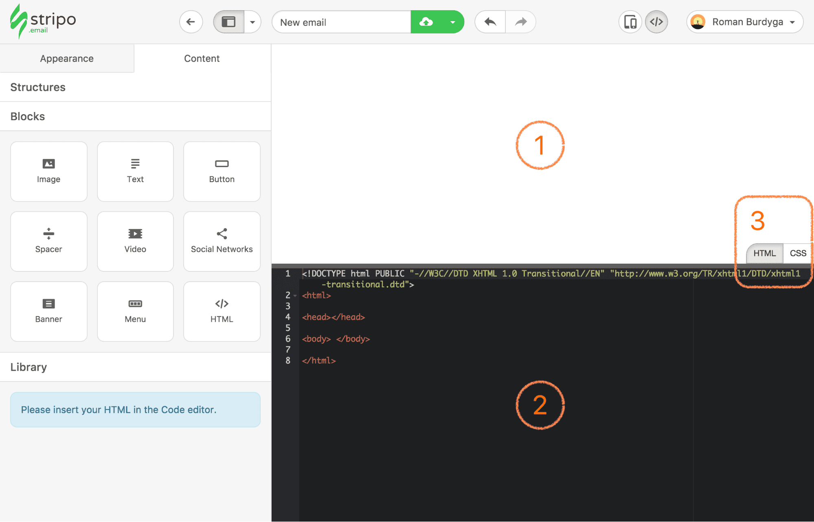Viewport: 814px width, 522px height.
Task: Select the Spacer block
Action: click(48, 241)
